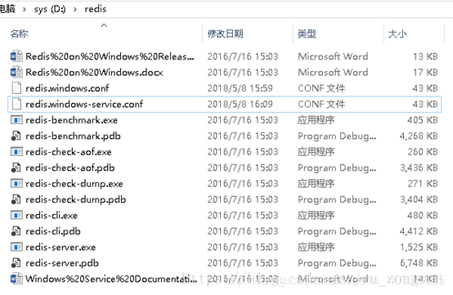The image size is (453, 295).
Task: Select file name redis-cli.pdb
Action: point(53,231)
